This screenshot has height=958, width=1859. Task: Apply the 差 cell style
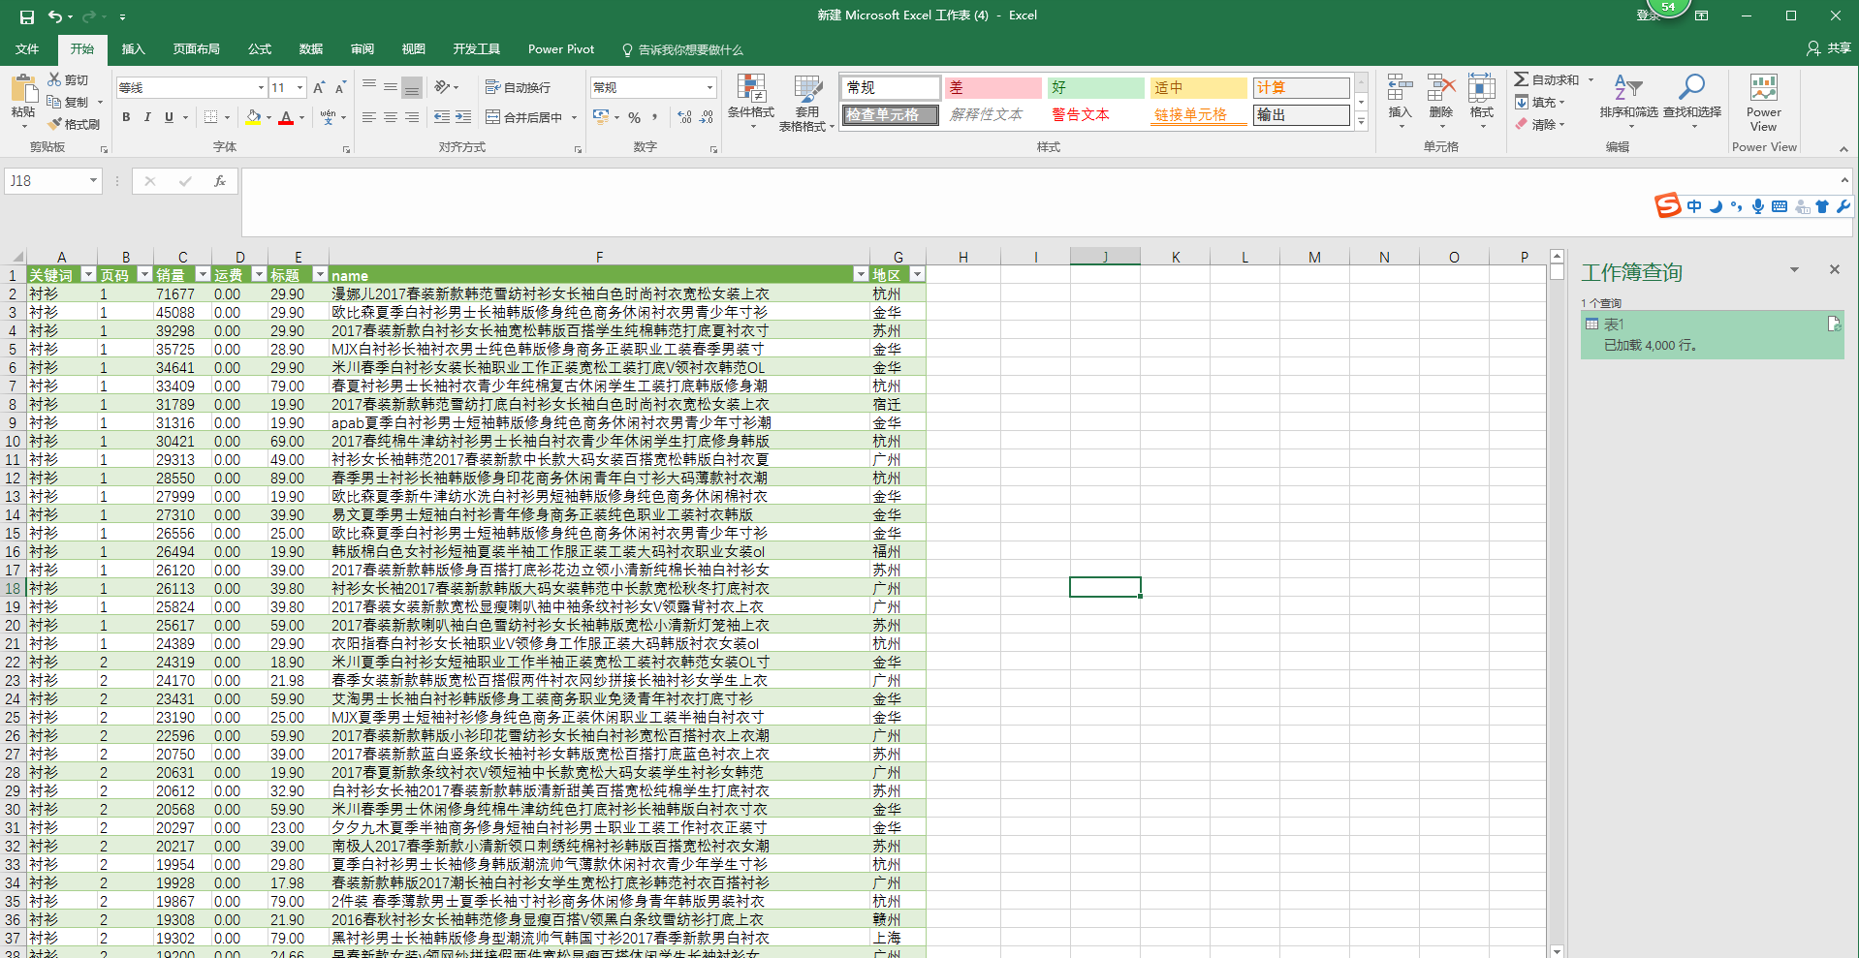coord(993,88)
